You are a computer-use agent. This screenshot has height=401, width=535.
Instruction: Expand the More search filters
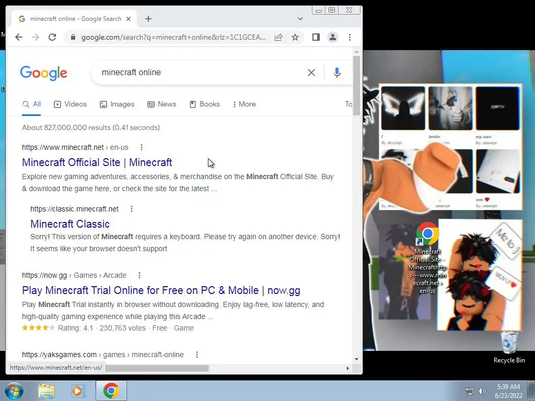click(x=245, y=104)
